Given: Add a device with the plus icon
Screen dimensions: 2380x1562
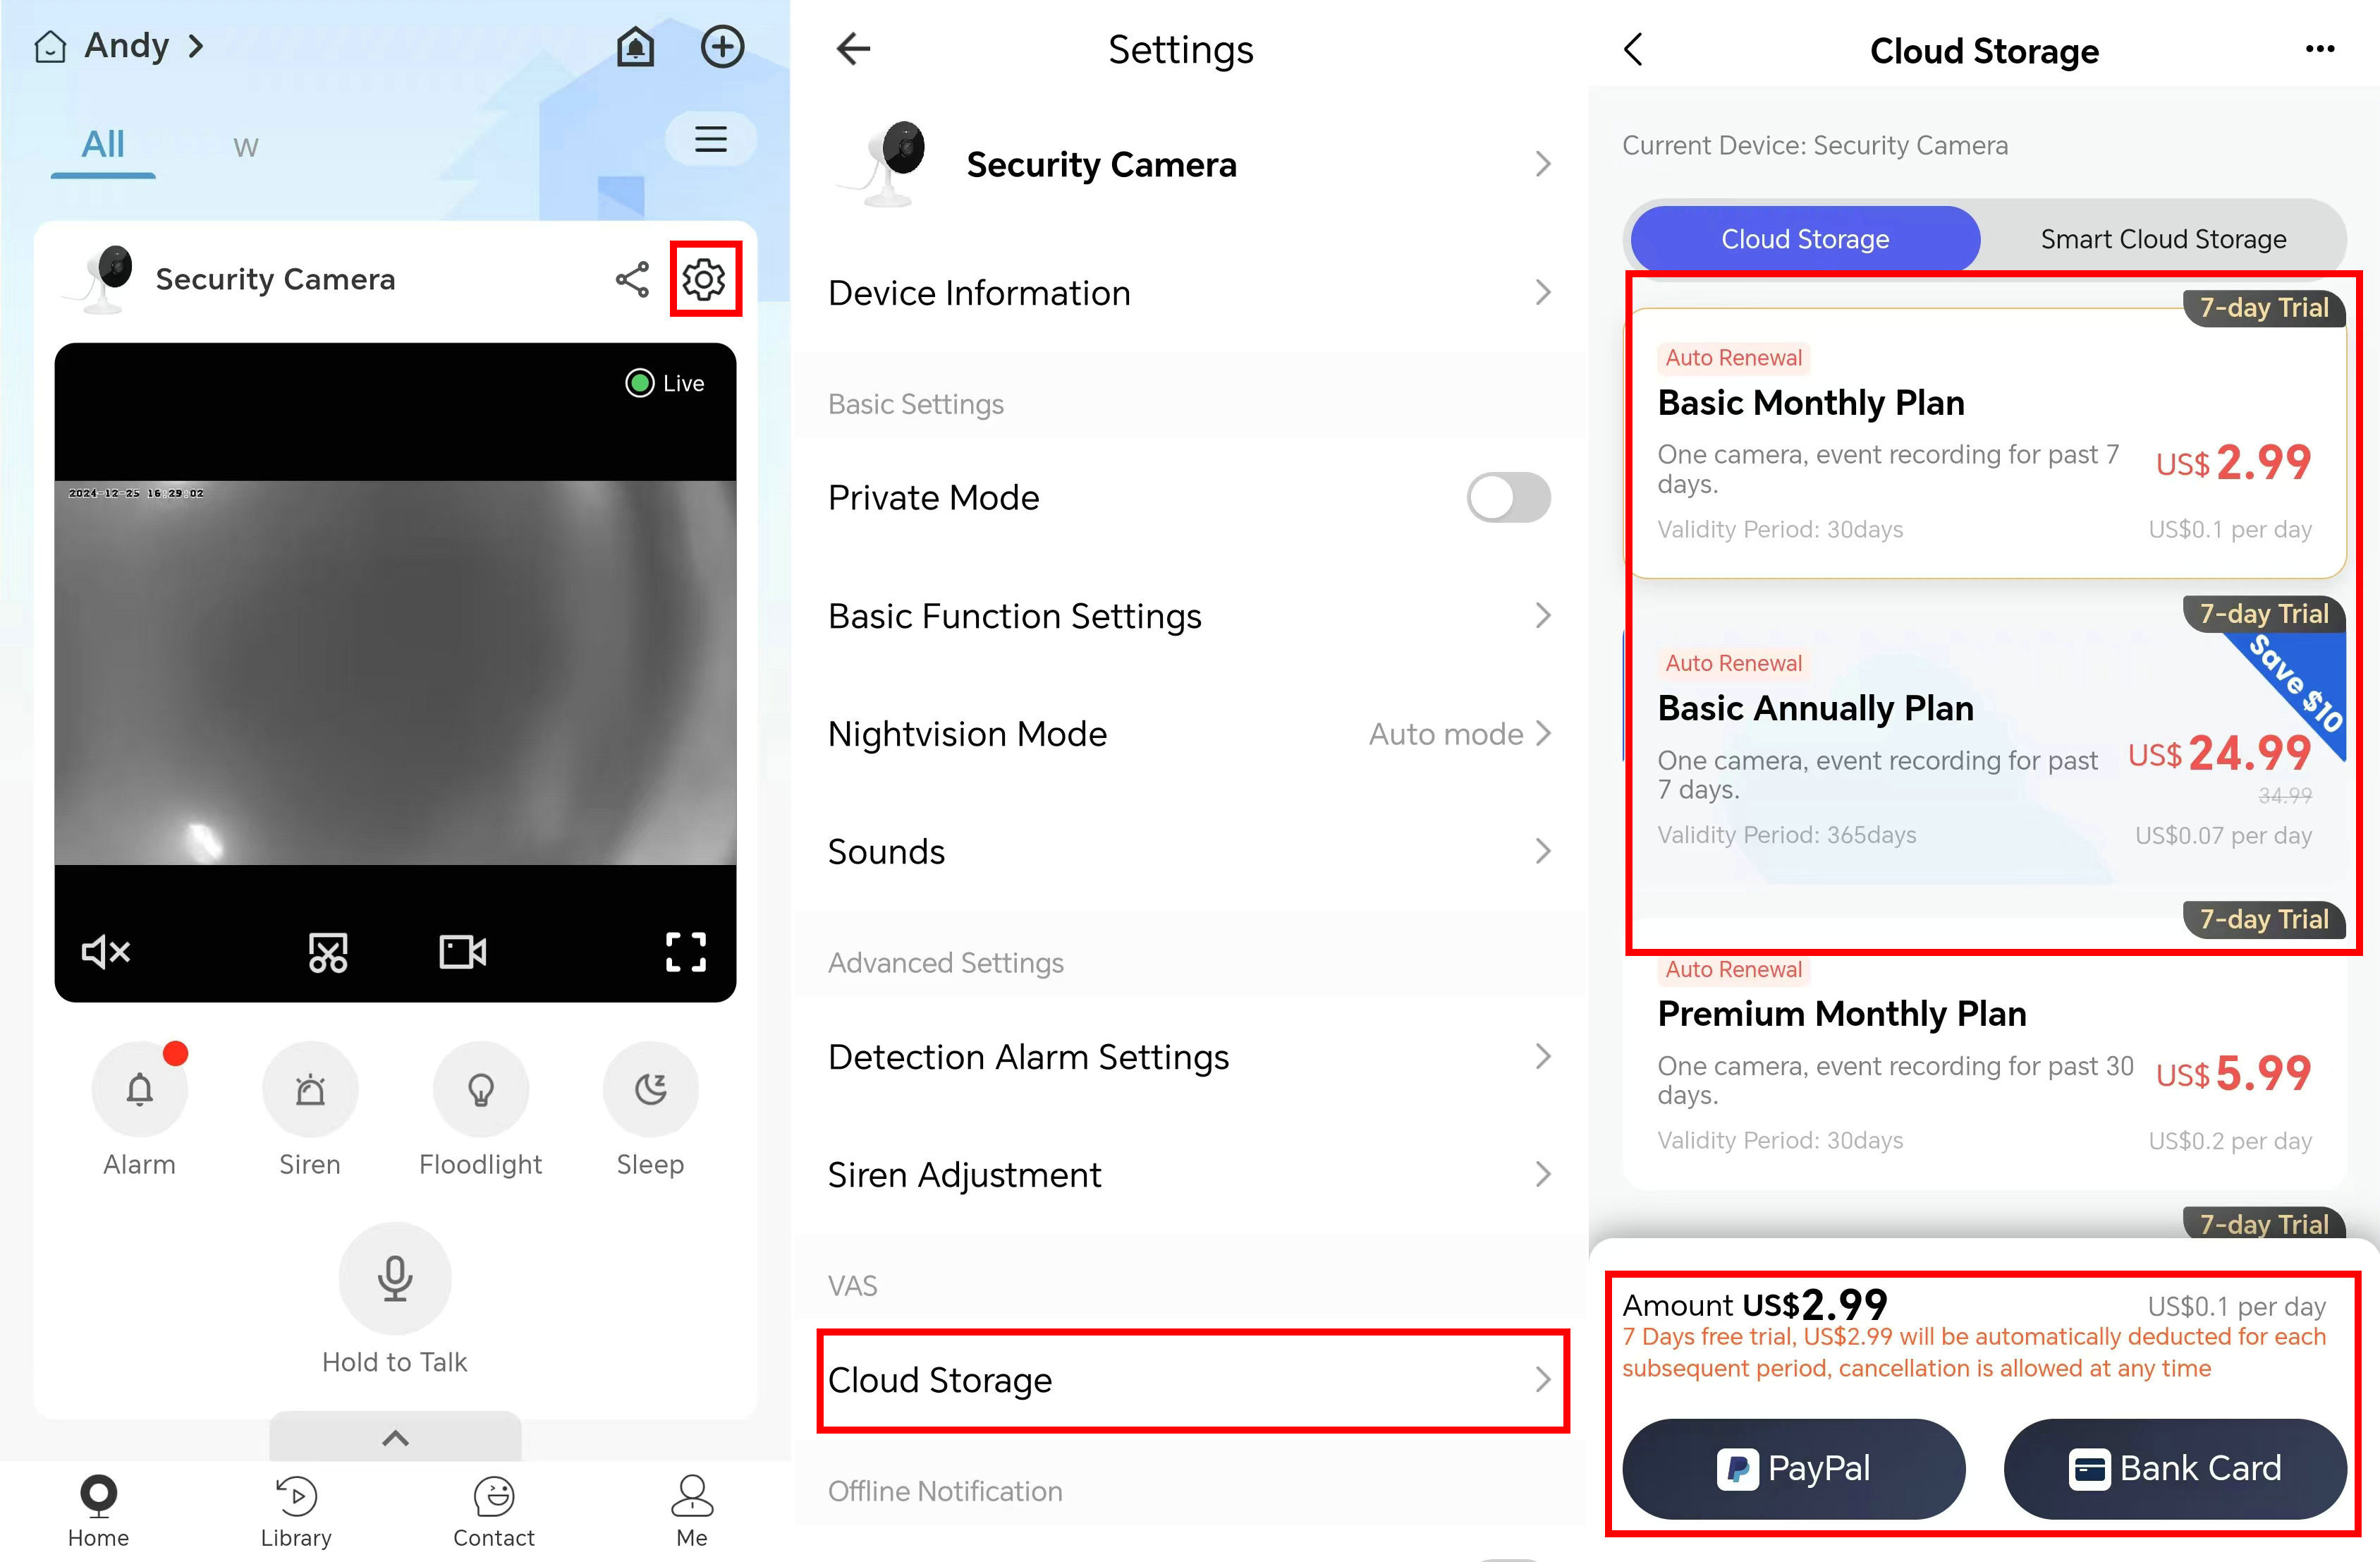Looking at the screenshot, I should click(722, 47).
